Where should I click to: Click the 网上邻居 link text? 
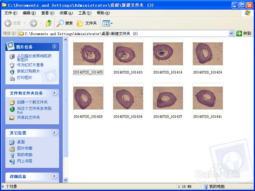click(x=25, y=161)
